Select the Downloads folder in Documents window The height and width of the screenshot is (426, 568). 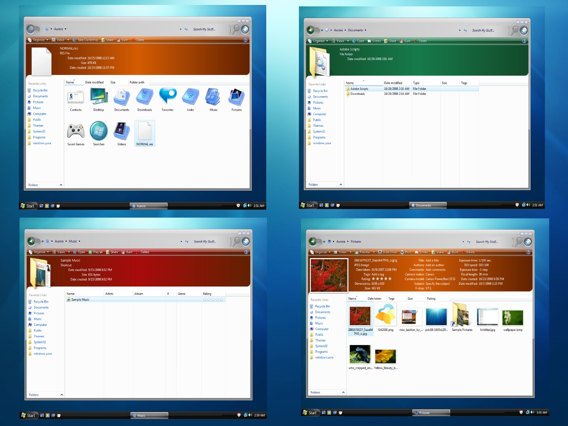point(359,94)
